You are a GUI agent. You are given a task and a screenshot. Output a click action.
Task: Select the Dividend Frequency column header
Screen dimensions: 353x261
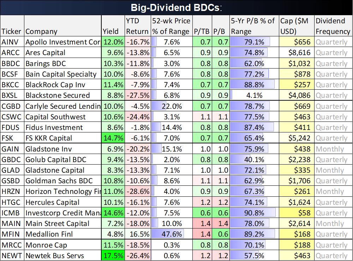334,26
